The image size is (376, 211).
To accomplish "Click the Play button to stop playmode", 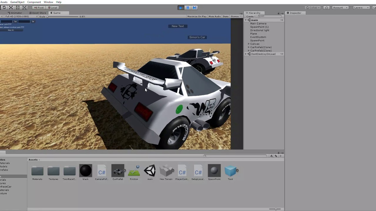I will tap(181, 8).
